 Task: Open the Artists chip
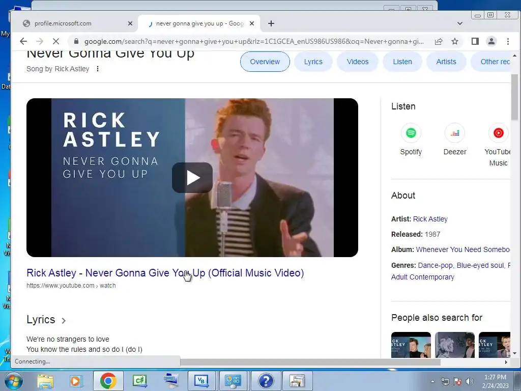(x=446, y=62)
